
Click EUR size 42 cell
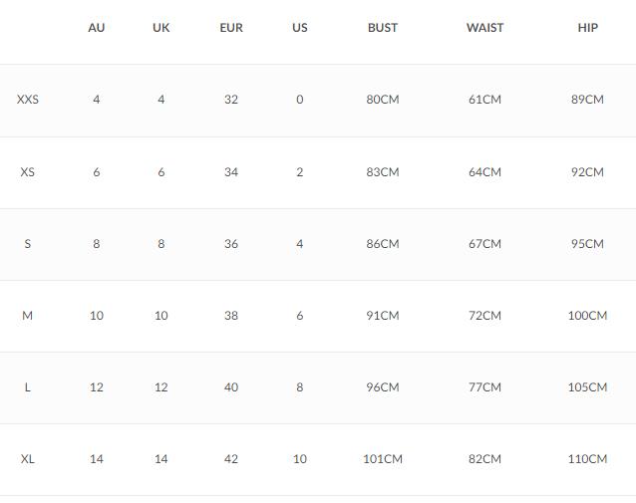[231, 459]
